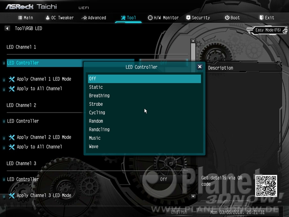The width and height of the screenshot is (289, 217).
Task: Open the Exit tab
Action: coord(267,18)
